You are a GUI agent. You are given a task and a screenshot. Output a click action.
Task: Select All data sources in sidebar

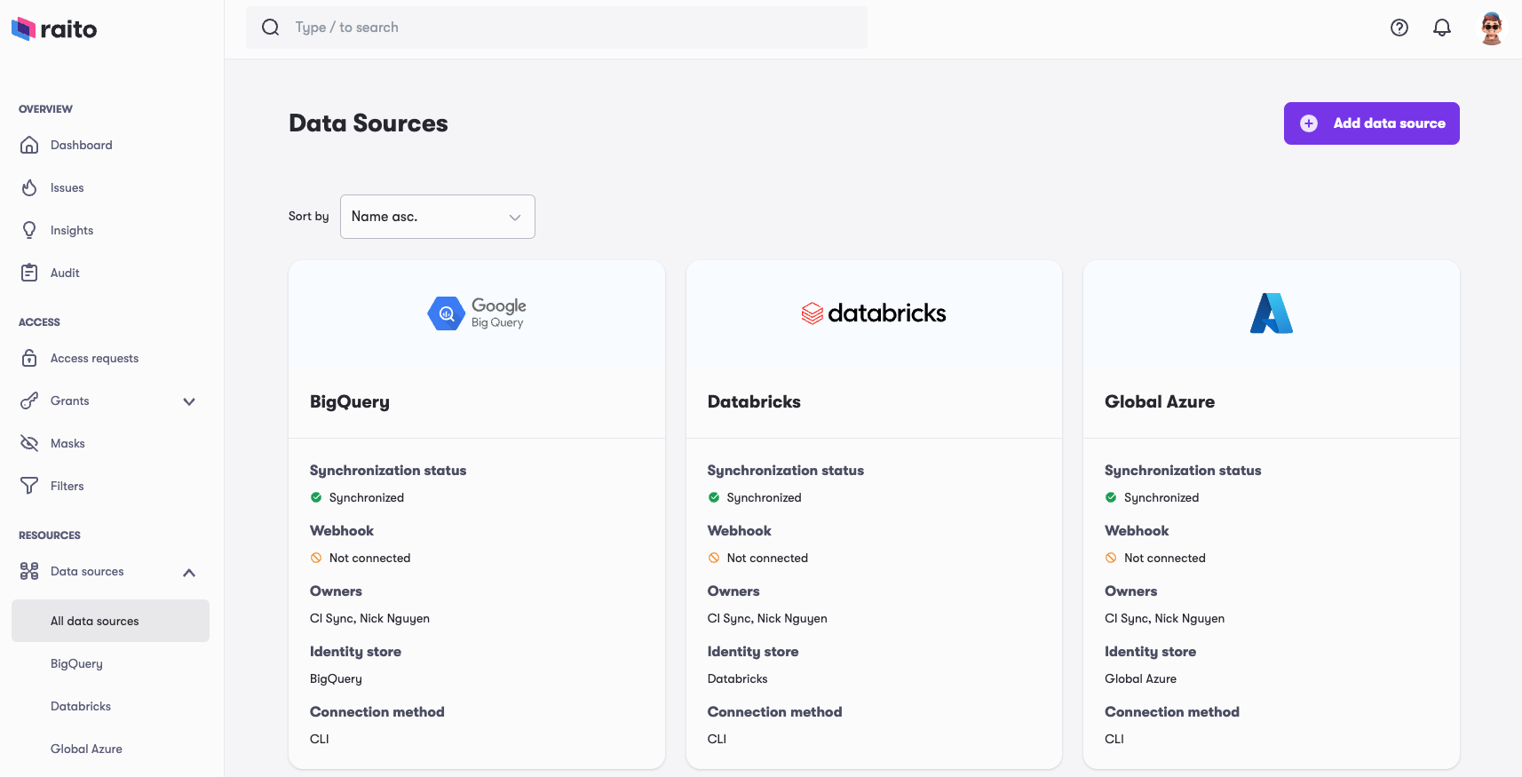click(111, 621)
